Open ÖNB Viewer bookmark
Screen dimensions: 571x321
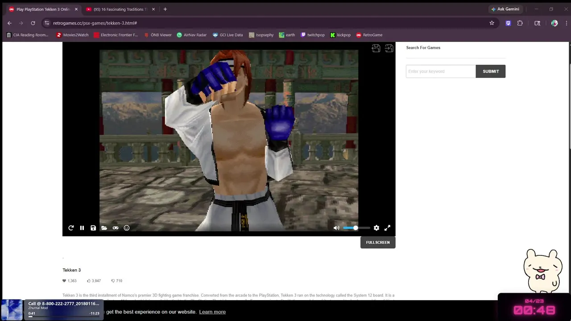[157, 35]
